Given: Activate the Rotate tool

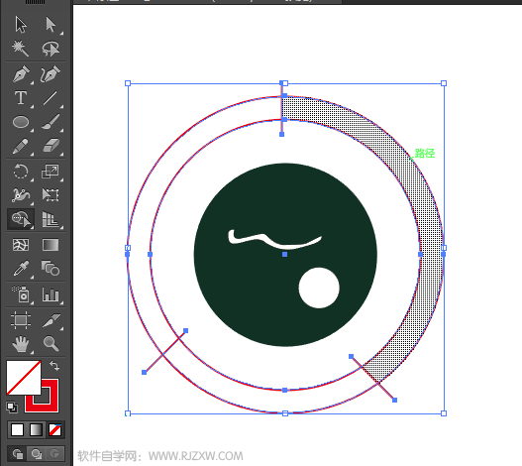Looking at the screenshot, I should tap(21, 172).
